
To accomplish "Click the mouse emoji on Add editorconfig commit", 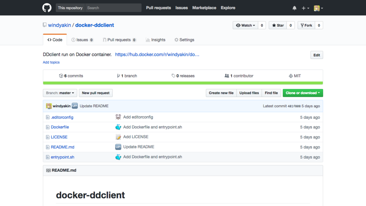I will click(118, 117).
